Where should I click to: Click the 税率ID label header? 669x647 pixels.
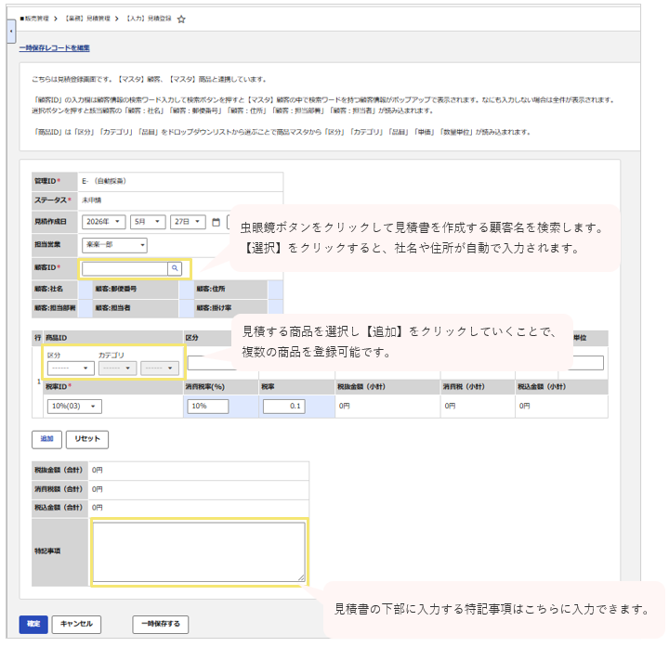pos(113,387)
